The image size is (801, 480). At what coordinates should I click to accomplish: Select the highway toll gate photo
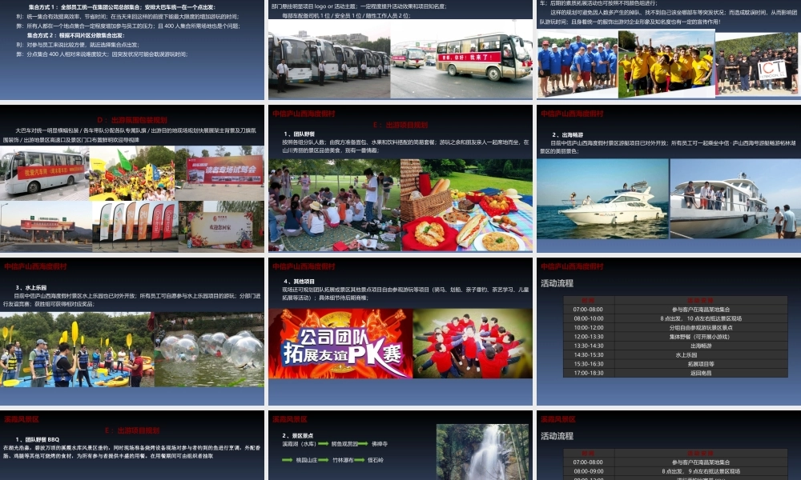point(46,226)
